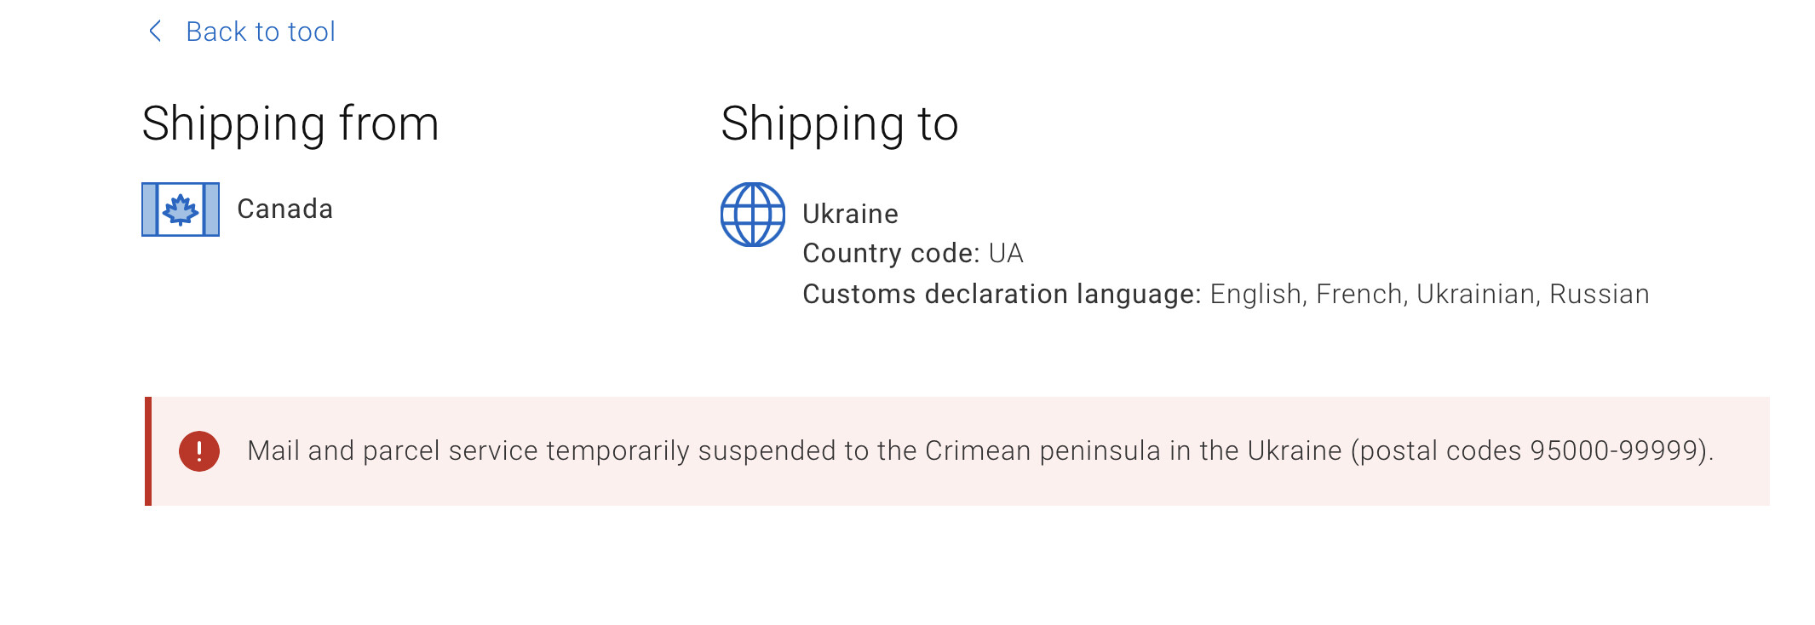The height and width of the screenshot is (625, 1815).
Task: Click the back chevron arrow icon
Action: pyautogui.click(x=155, y=32)
